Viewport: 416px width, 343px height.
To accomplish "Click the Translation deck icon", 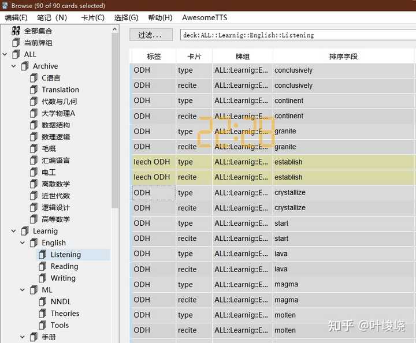I will click(x=34, y=90).
